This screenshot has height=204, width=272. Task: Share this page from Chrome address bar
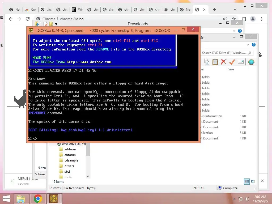coord(225,19)
